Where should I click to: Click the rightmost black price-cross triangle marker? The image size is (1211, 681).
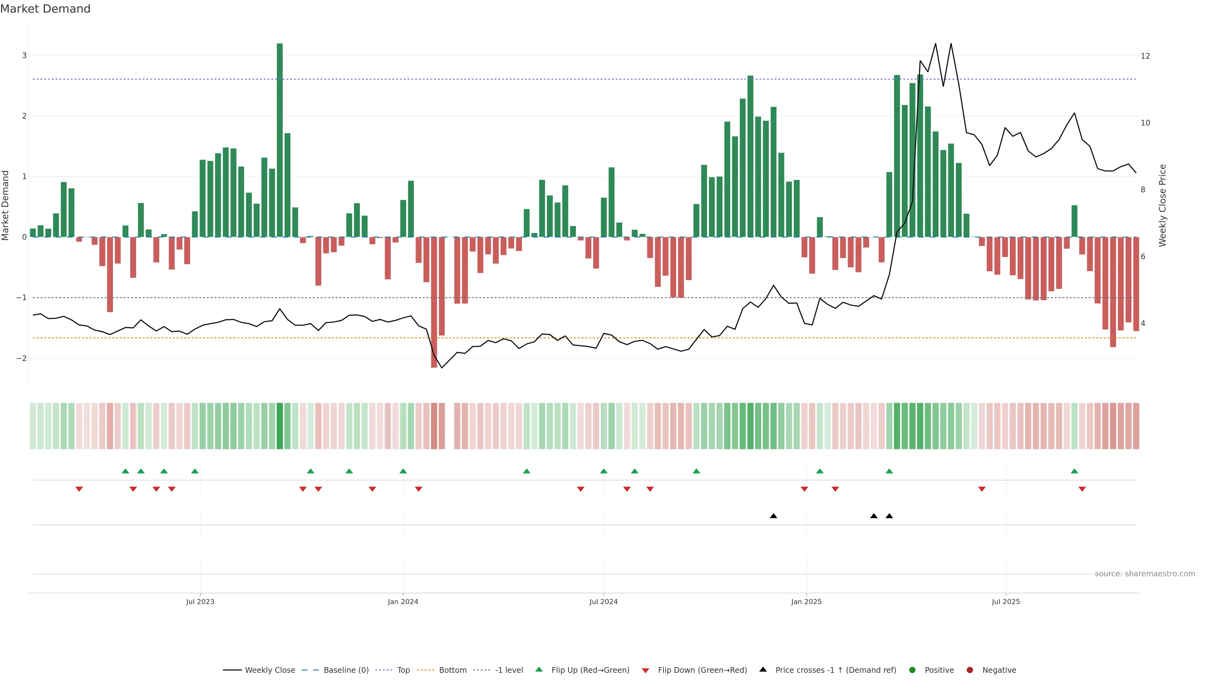tap(889, 516)
